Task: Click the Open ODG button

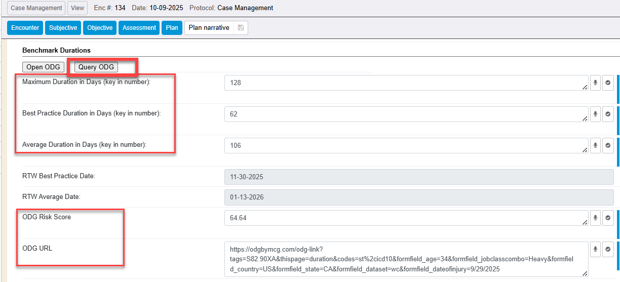Action: pos(43,67)
